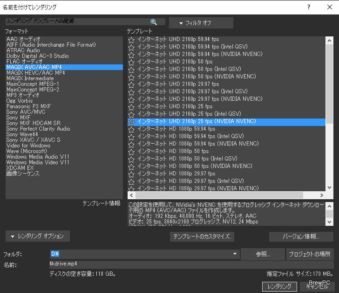Viewport: 339px width, 293px height.
Task: Click the レンダリング button
Action: 279,286
